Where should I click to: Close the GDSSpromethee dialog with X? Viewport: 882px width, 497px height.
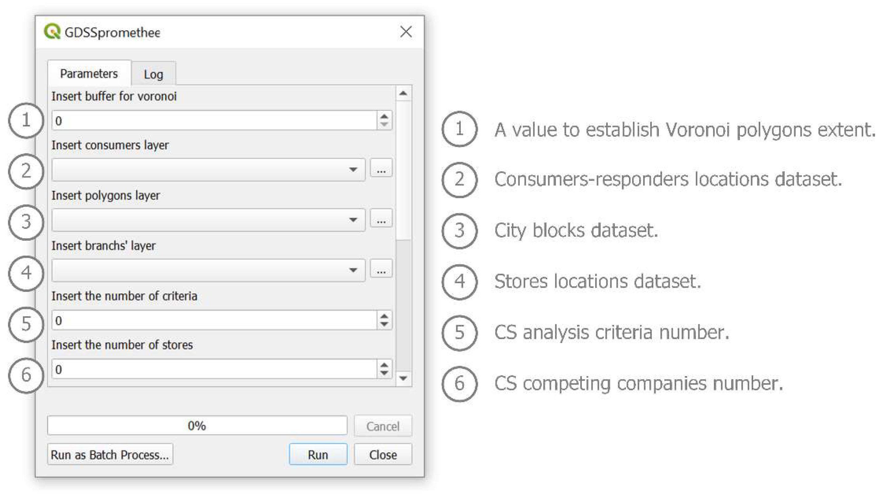tap(406, 32)
